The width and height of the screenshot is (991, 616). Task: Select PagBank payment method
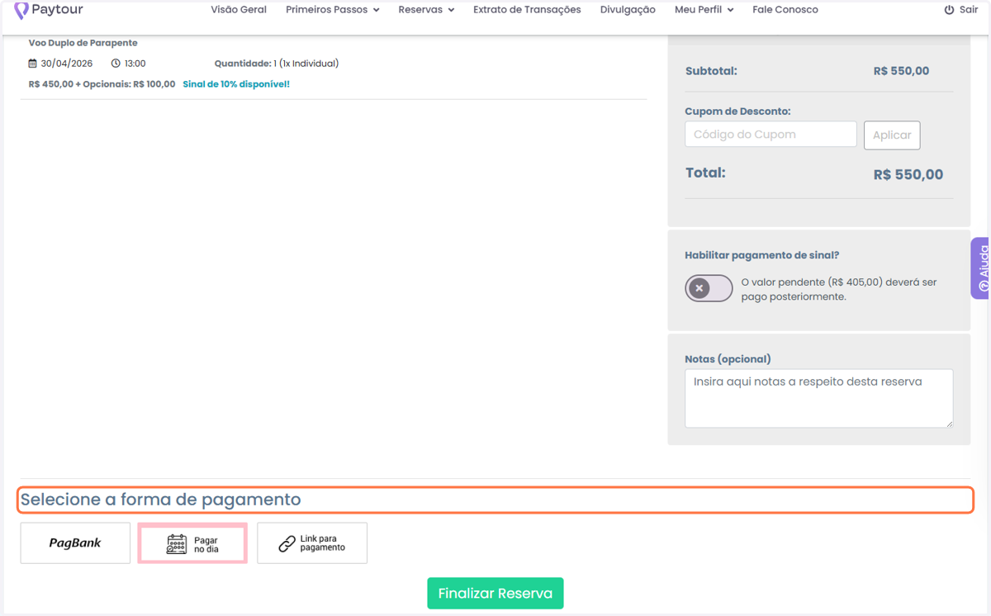(x=75, y=543)
